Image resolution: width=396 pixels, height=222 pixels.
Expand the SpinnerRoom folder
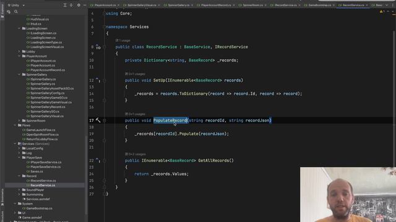pos(19,121)
